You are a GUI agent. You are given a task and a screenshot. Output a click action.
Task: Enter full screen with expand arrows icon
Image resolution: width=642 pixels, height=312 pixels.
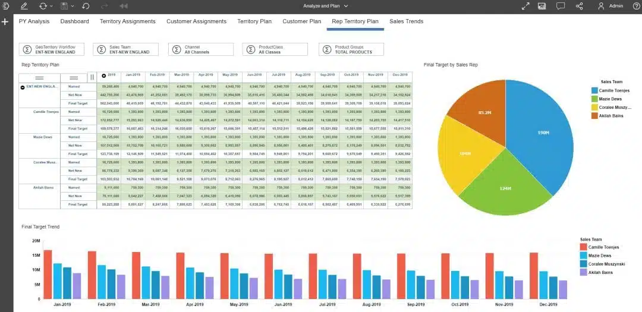pyautogui.click(x=526, y=6)
